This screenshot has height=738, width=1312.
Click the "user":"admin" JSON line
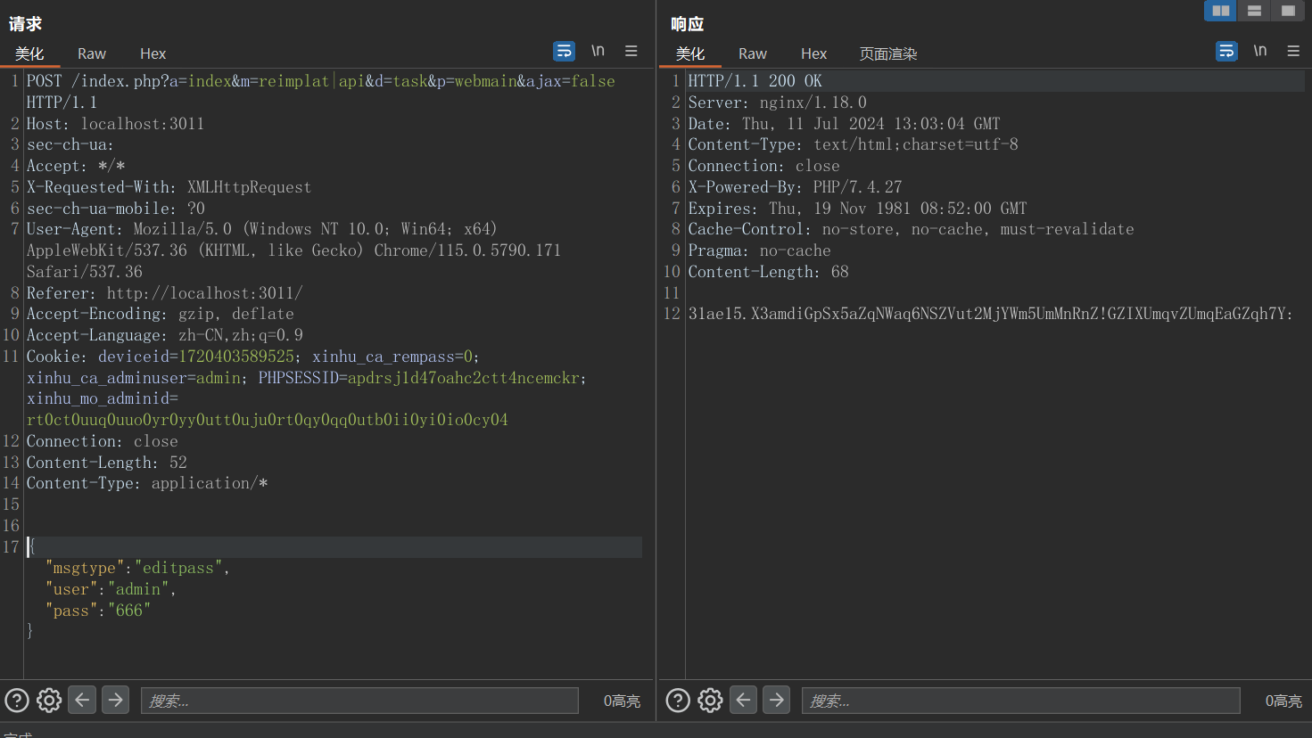(x=111, y=589)
